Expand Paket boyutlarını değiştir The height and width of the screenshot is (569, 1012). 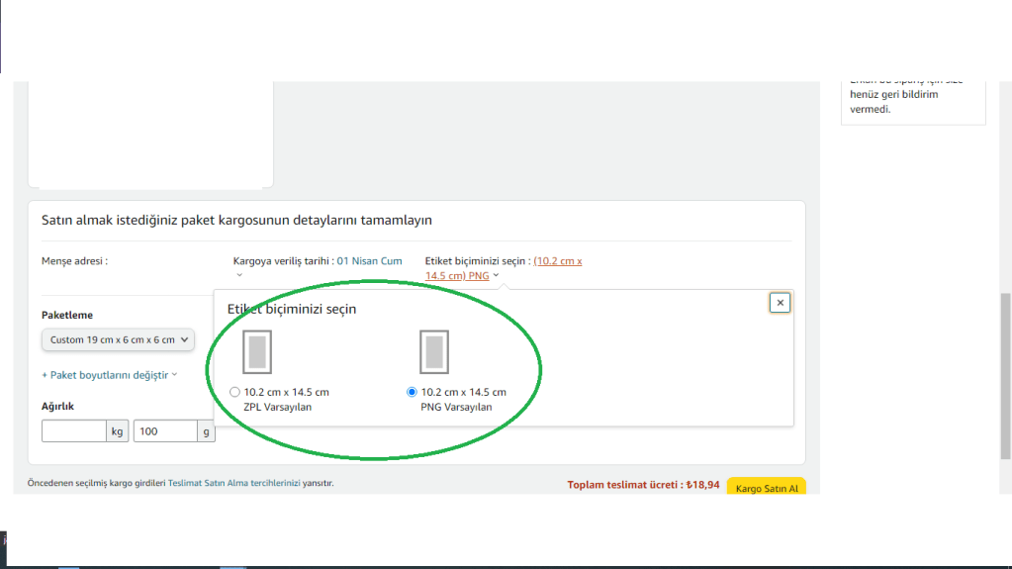click(109, 375)
